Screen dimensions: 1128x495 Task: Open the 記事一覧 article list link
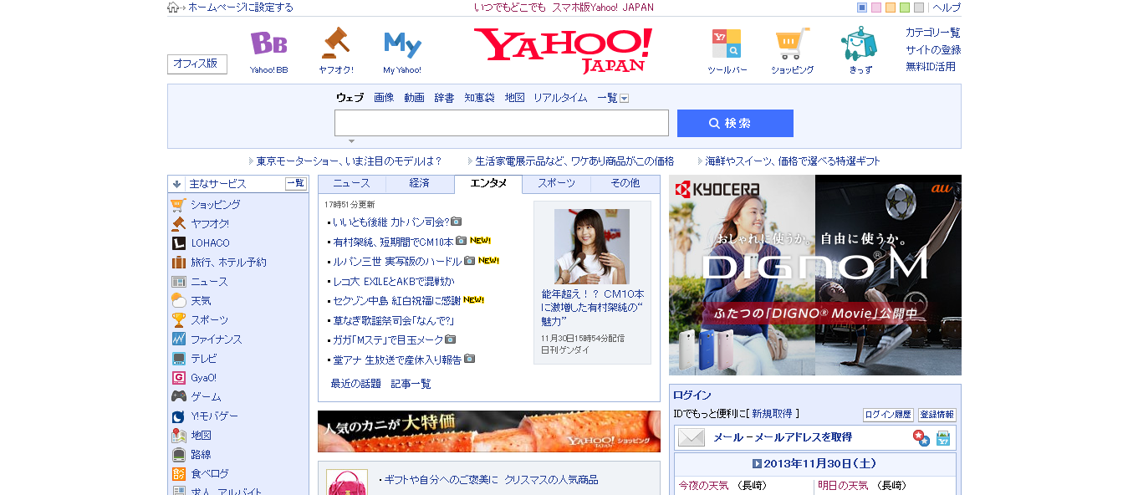pyautogui.click(x=411, y=384)
